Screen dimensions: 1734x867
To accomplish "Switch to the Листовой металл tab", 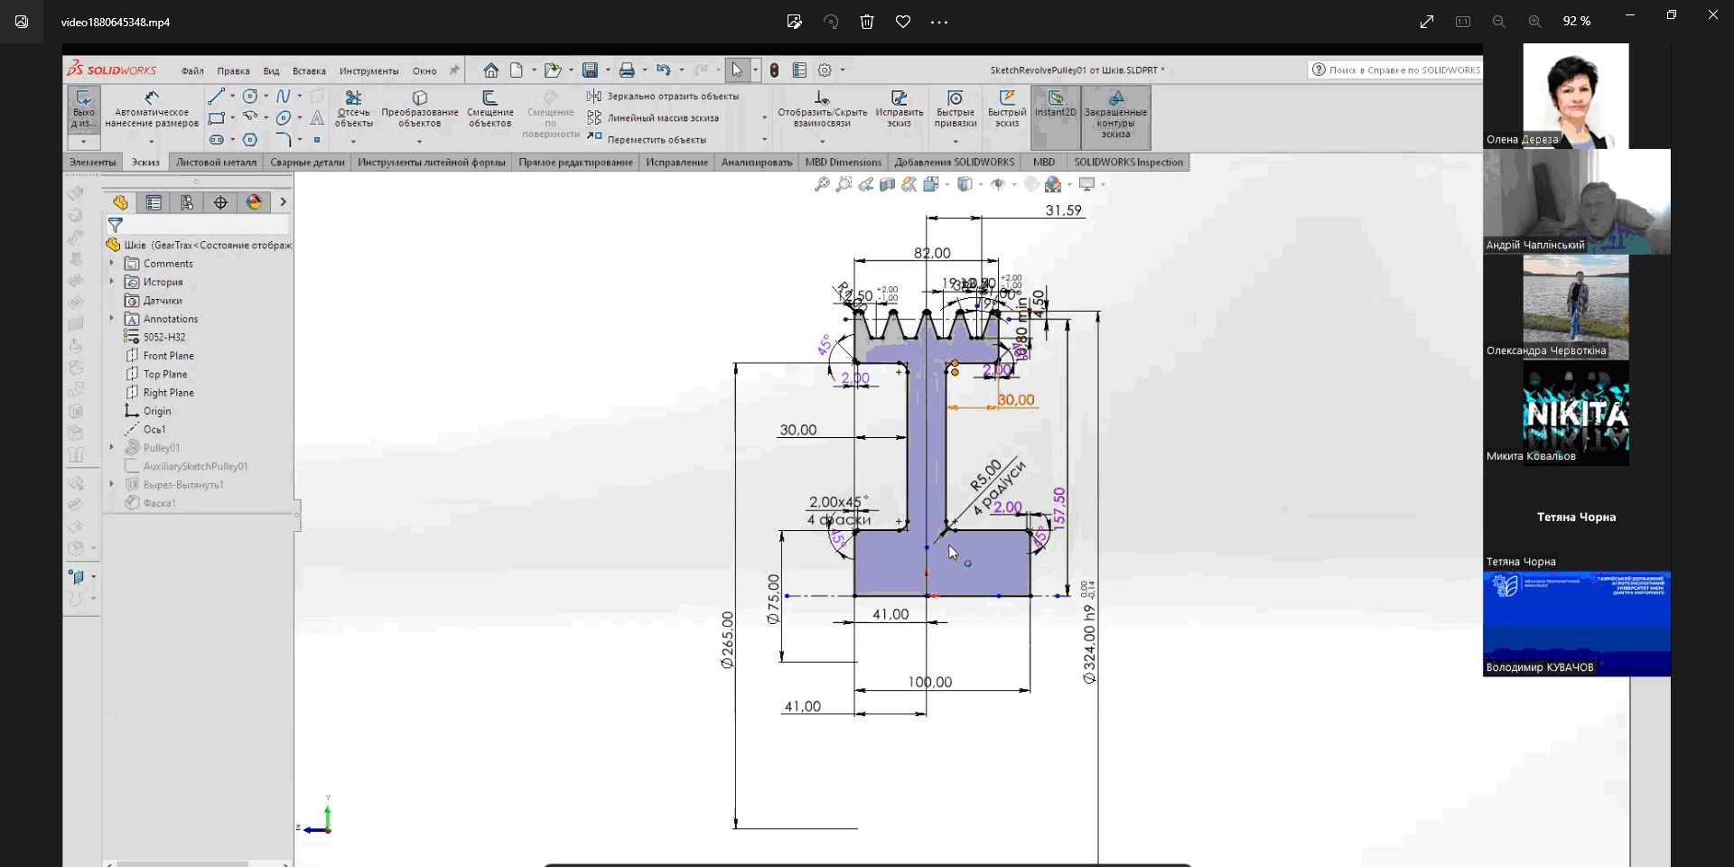I will (216, 163).
